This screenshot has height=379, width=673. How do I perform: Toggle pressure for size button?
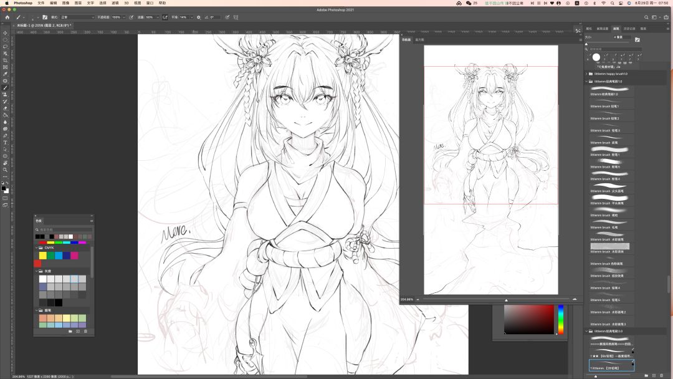click(x=227, y=17)
